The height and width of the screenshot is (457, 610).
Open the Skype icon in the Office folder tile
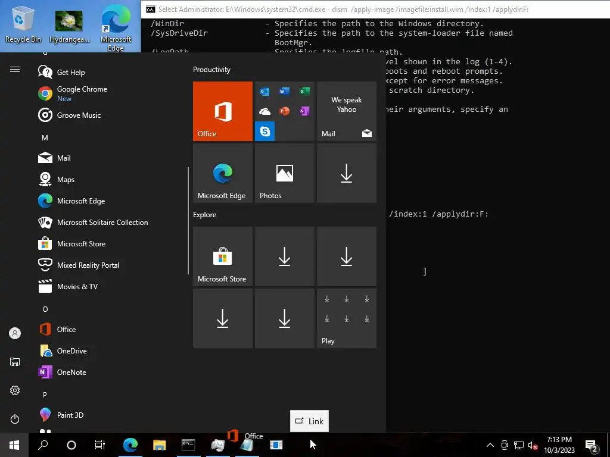tap(264, 132)
